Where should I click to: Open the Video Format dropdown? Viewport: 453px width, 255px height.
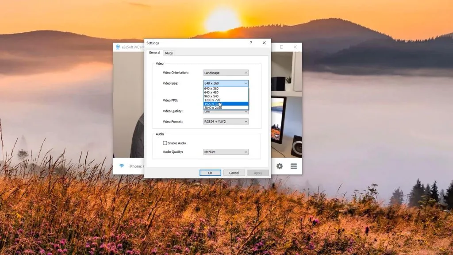point(226,122)
